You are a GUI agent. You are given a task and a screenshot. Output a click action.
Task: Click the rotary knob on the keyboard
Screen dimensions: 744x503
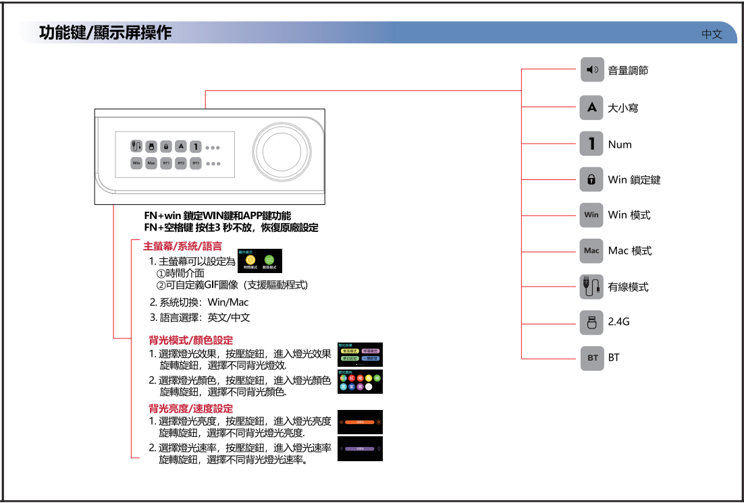pyautogui.click(x=282, y=154)
